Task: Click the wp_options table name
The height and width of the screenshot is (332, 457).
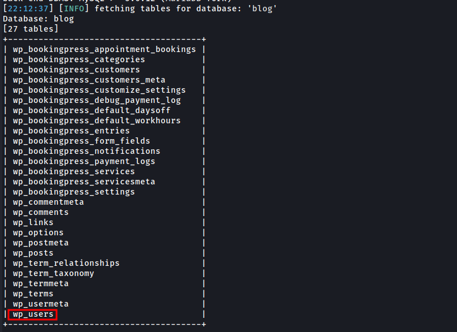Action: click(x=38, y=232)
